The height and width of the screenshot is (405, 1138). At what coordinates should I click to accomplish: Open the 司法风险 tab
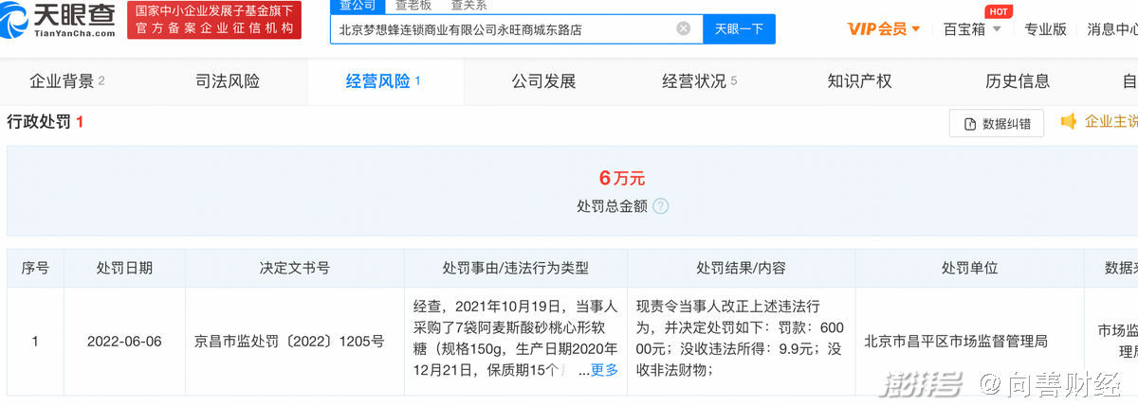coord(227,81)
